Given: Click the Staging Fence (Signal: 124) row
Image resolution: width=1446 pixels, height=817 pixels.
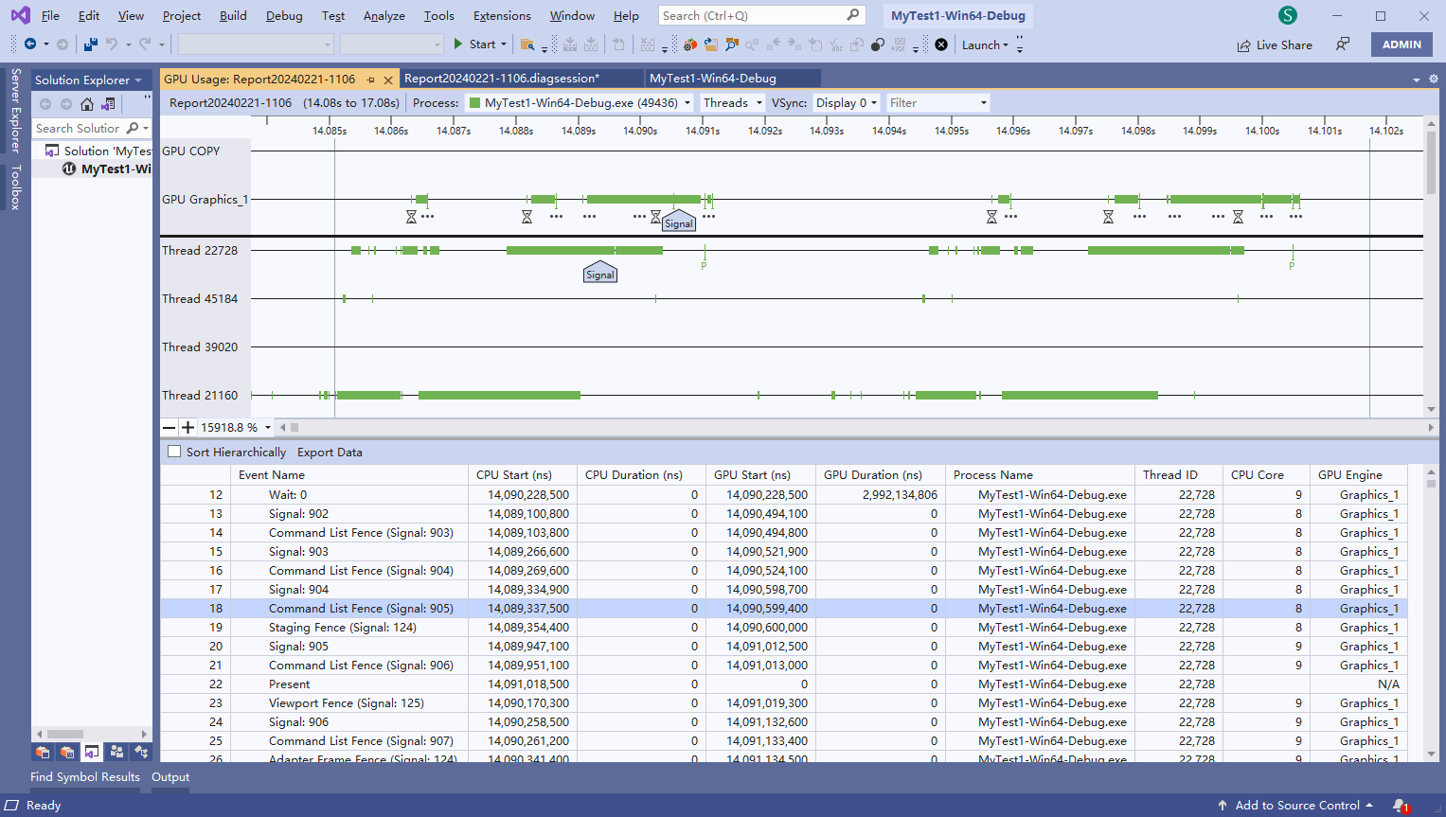Looking at the screenshot, I should coord(784,628).
